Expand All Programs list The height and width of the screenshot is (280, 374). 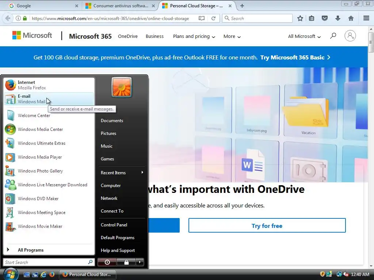point(49,250)
